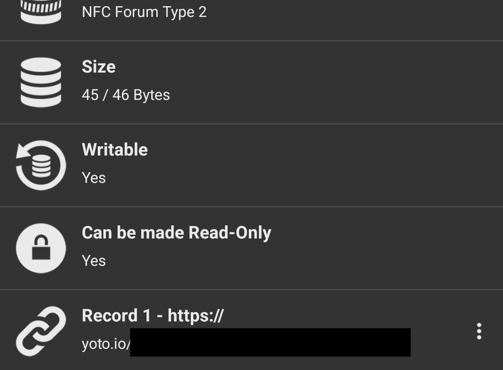Select the Yes value under Writable
The width and height of the screenshot is (503, 370).
click(x=94, y=178)
